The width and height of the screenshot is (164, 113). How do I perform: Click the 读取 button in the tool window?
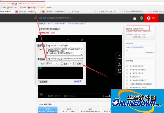coord(79,63)
